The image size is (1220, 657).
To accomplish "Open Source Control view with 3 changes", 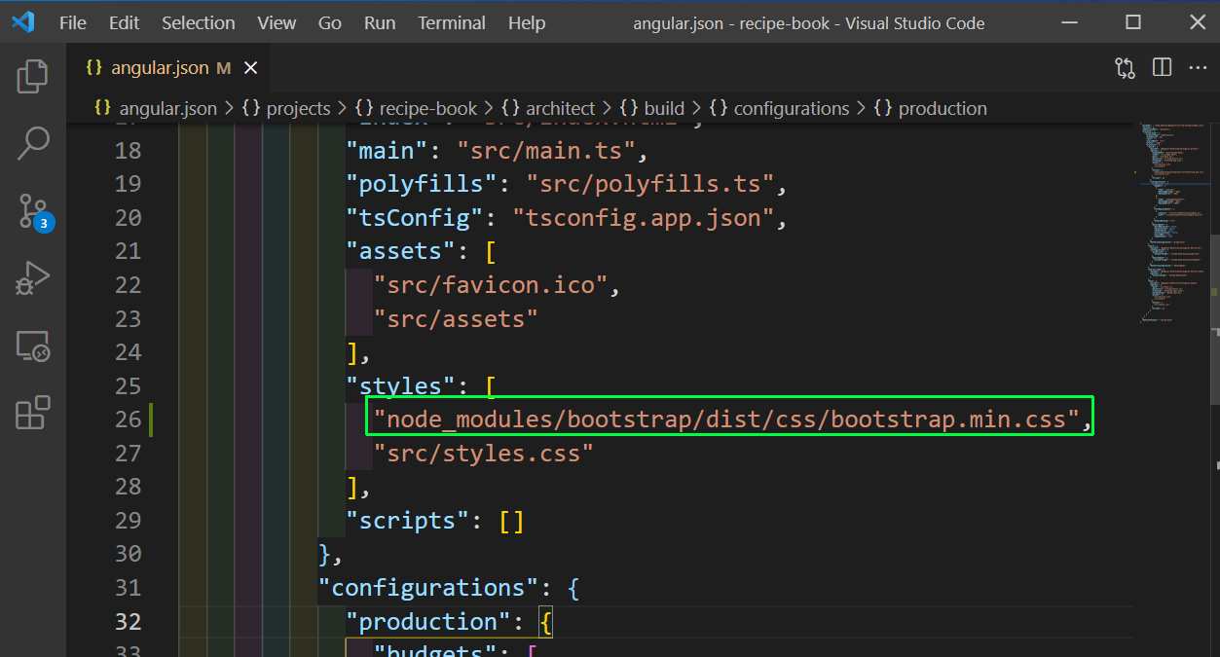I will point(33,211).
